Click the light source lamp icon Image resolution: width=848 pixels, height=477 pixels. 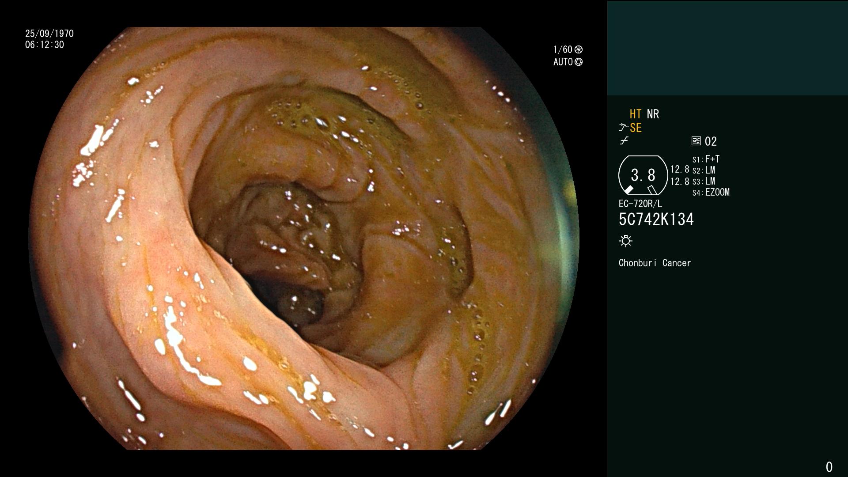[626, 241]
